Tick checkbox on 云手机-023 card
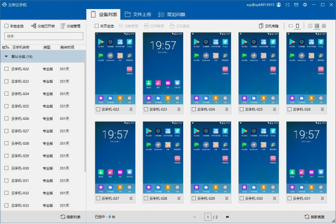336x224 pixels. pos(146,110)
